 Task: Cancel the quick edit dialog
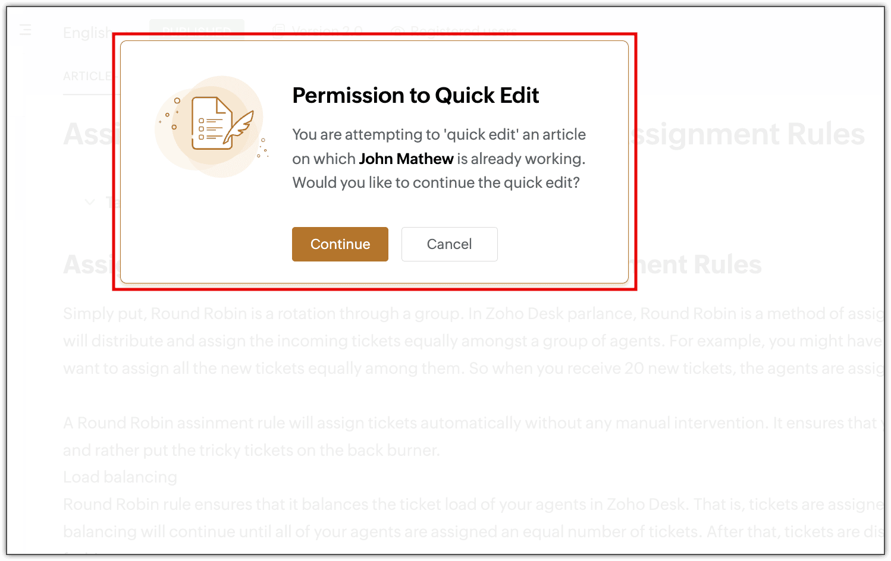tap(449, 244)
